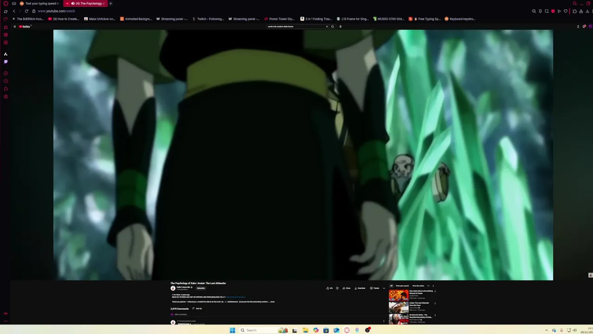Click the video player frame

(x=303, y=155)
